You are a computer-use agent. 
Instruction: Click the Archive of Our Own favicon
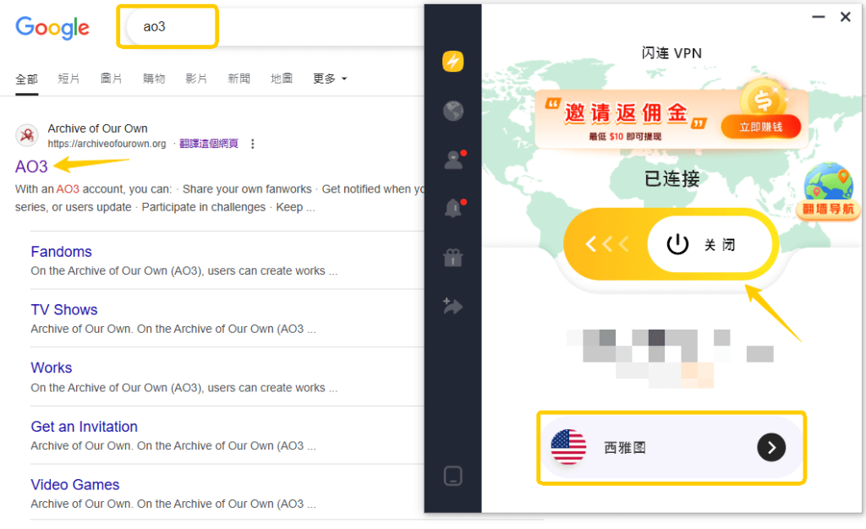pos(26,135)
